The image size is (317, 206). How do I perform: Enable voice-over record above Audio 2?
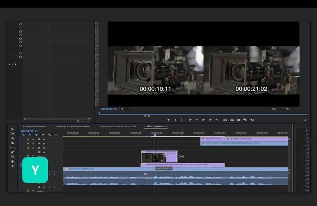point(54,187)
